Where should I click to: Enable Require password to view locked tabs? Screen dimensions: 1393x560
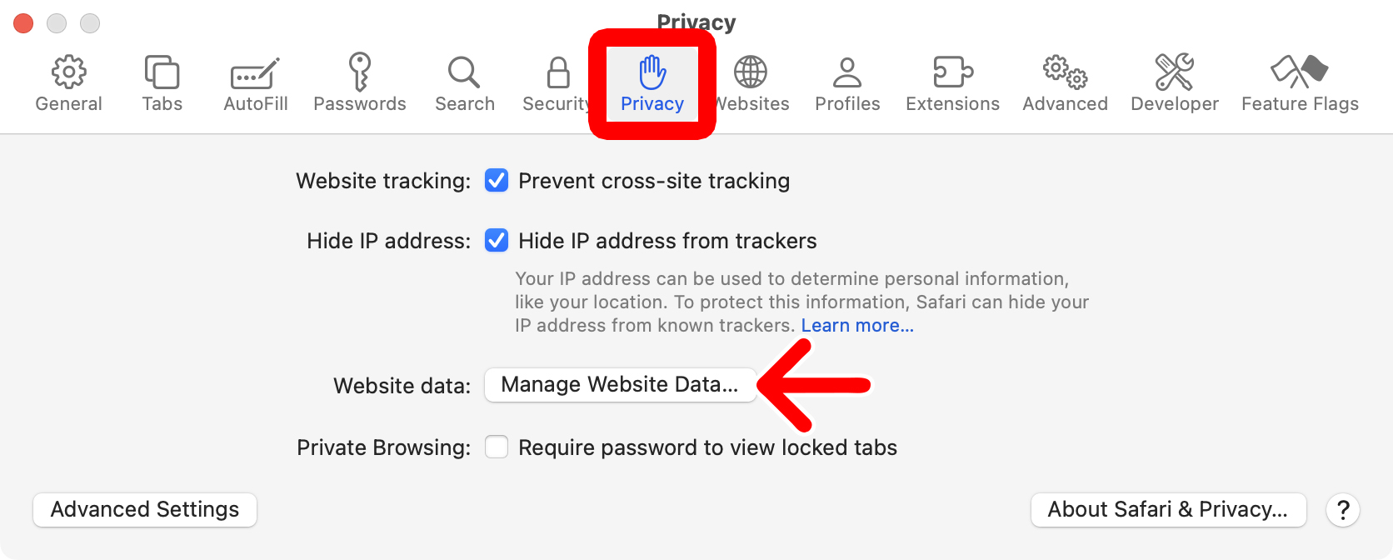pyautogui.click(x=497, y=447)
